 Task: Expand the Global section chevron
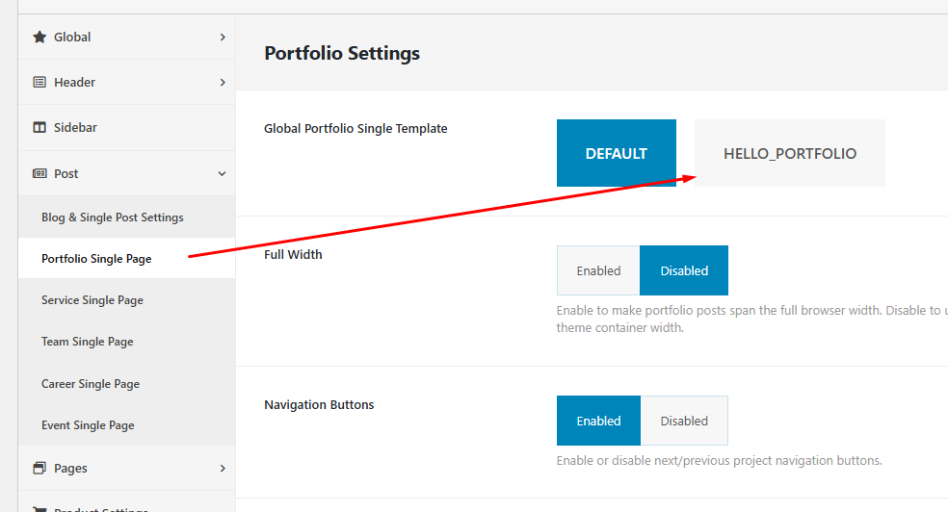[x=223, y=38]
